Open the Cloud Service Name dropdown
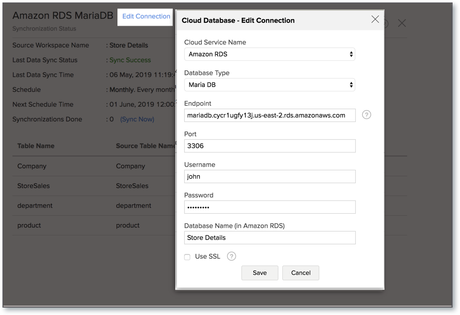 (x=269, y=54)
